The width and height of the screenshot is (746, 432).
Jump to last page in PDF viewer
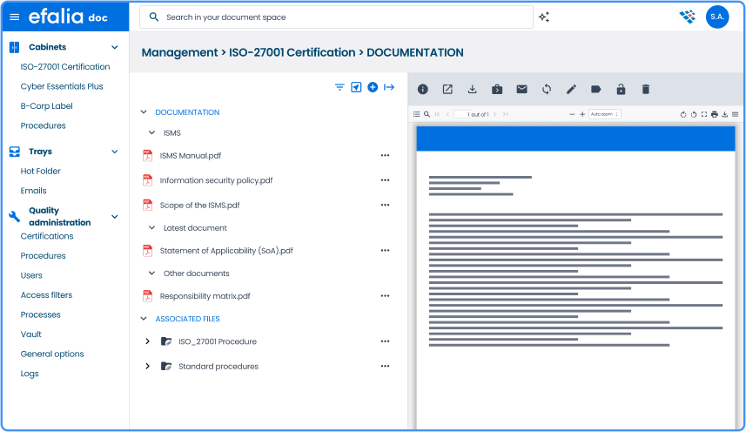(505, 114)
